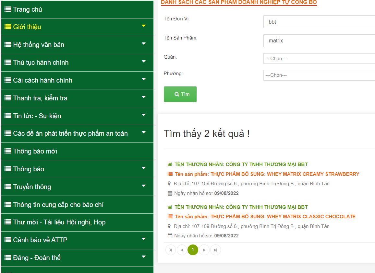The image size is (375, 273).
Task: Expand the Đảng - Đoàn thể arrow
Action: click(x=143, y=257)
